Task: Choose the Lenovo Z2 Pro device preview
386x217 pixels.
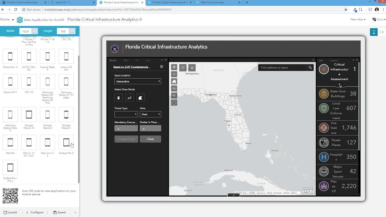Action: tap(66, 56)
